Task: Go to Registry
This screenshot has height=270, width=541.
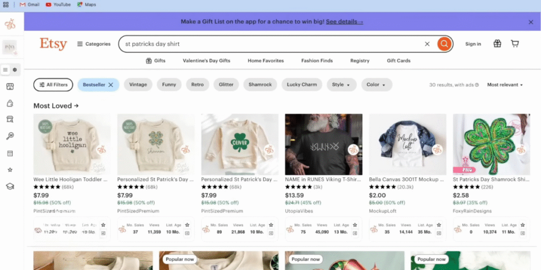Action: coord(360,61)
